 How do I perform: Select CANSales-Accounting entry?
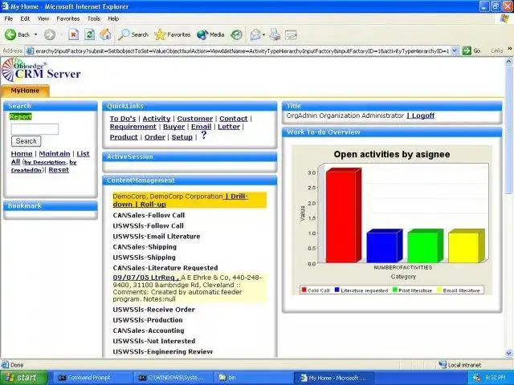[149, 330]
